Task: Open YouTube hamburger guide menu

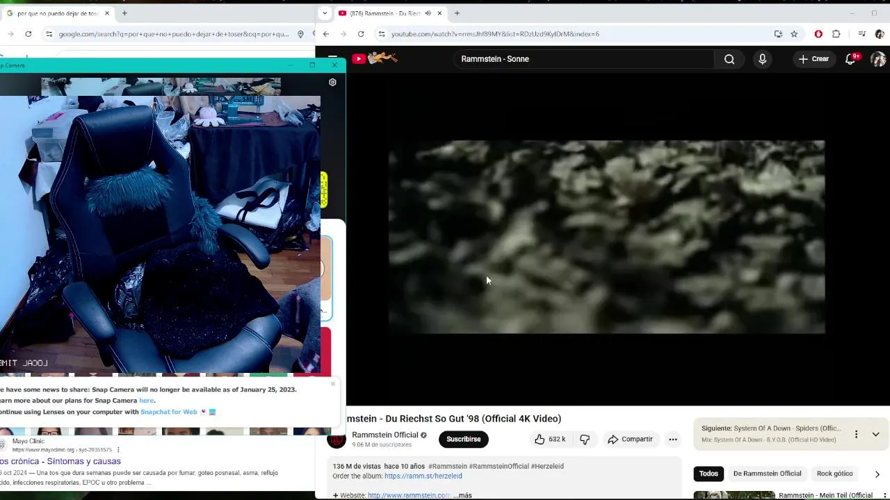Action: (333, 59)
